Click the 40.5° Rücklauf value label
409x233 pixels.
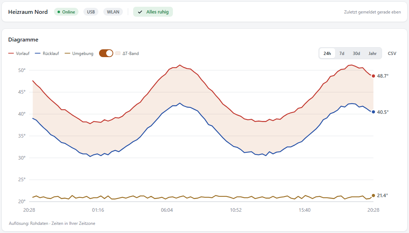(x=383, y=112)
